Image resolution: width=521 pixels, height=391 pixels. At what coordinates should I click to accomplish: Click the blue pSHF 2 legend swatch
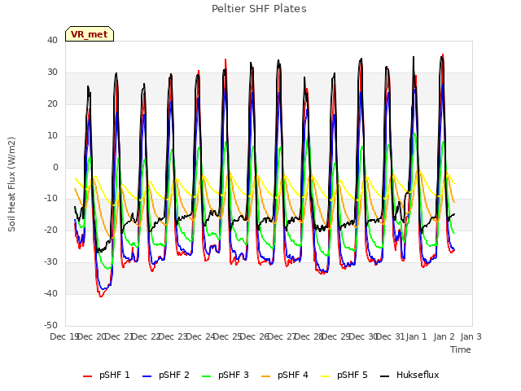pos(147,376)
